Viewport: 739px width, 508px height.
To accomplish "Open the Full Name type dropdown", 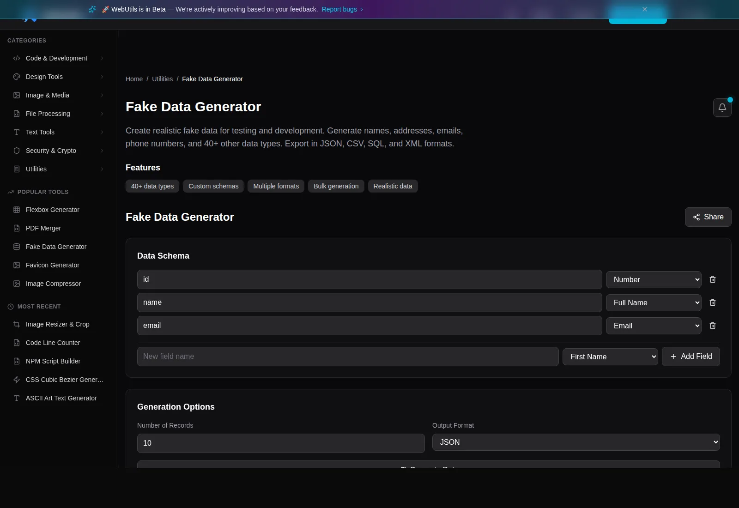I will coord(654,302).
